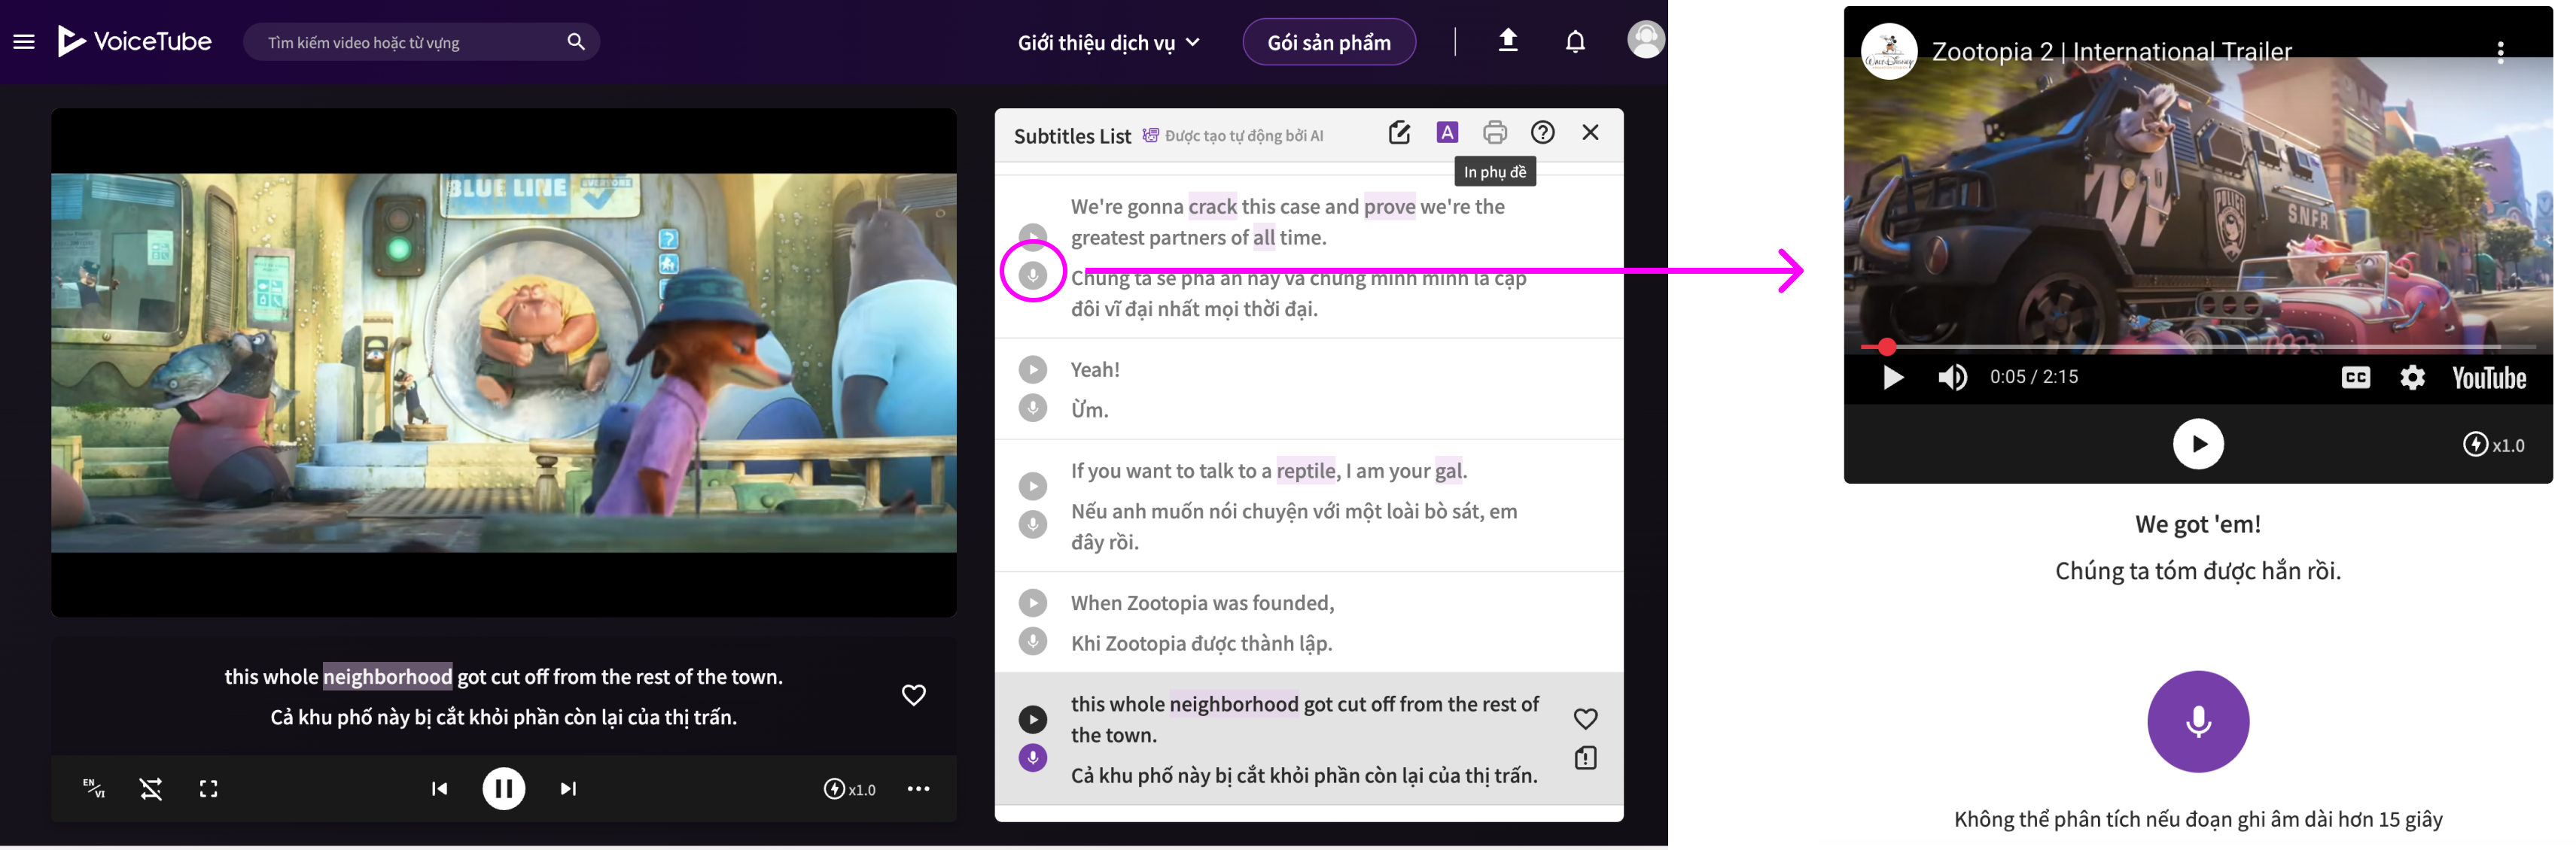Open the x1.0 playback speed selector

(849, 789)
